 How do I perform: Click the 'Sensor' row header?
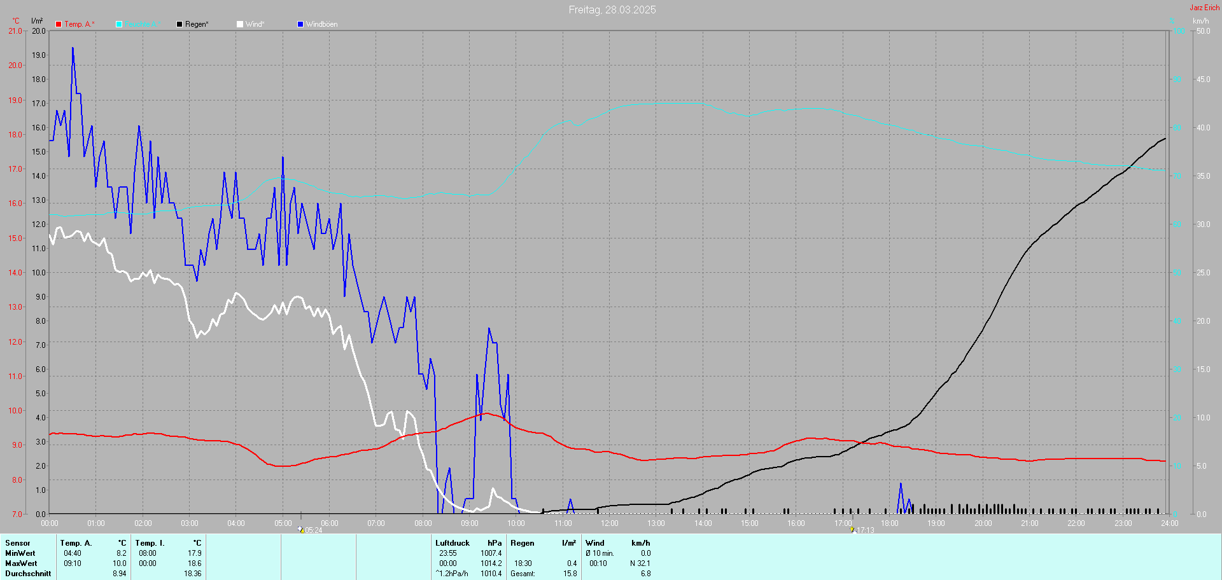point(18,543)
